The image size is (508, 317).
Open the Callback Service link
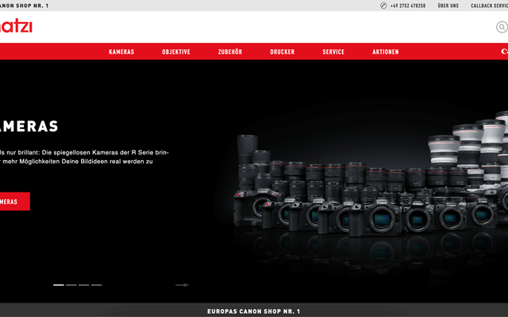click(489, 6)
